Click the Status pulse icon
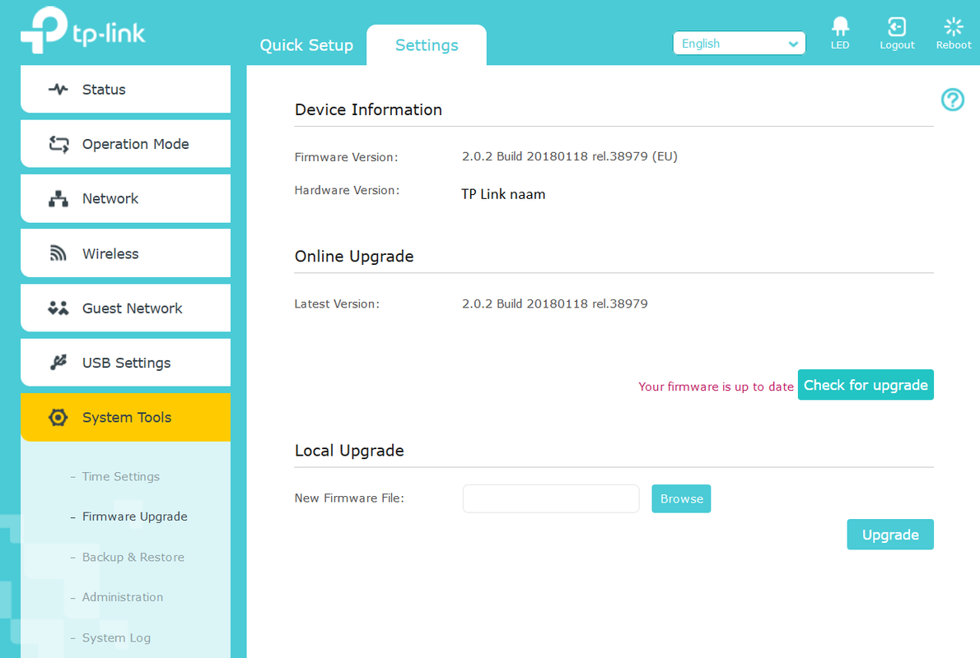 click(58, 90)
